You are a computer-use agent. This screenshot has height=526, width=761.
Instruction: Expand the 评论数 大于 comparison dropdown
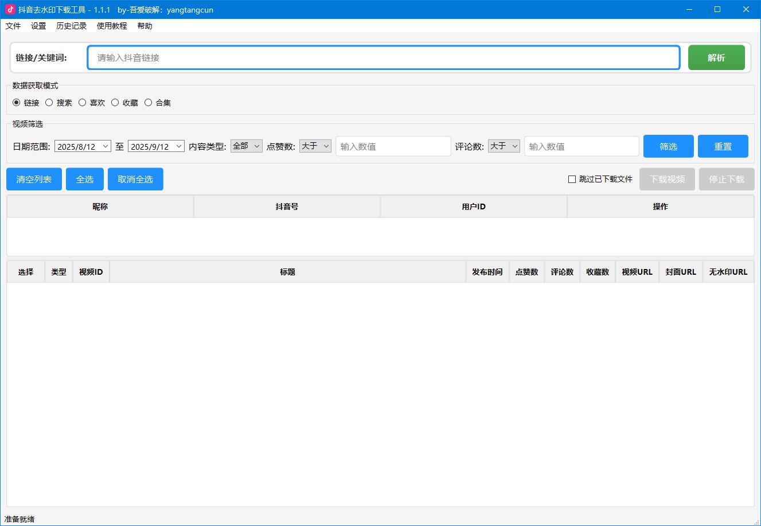click(504, 146)
